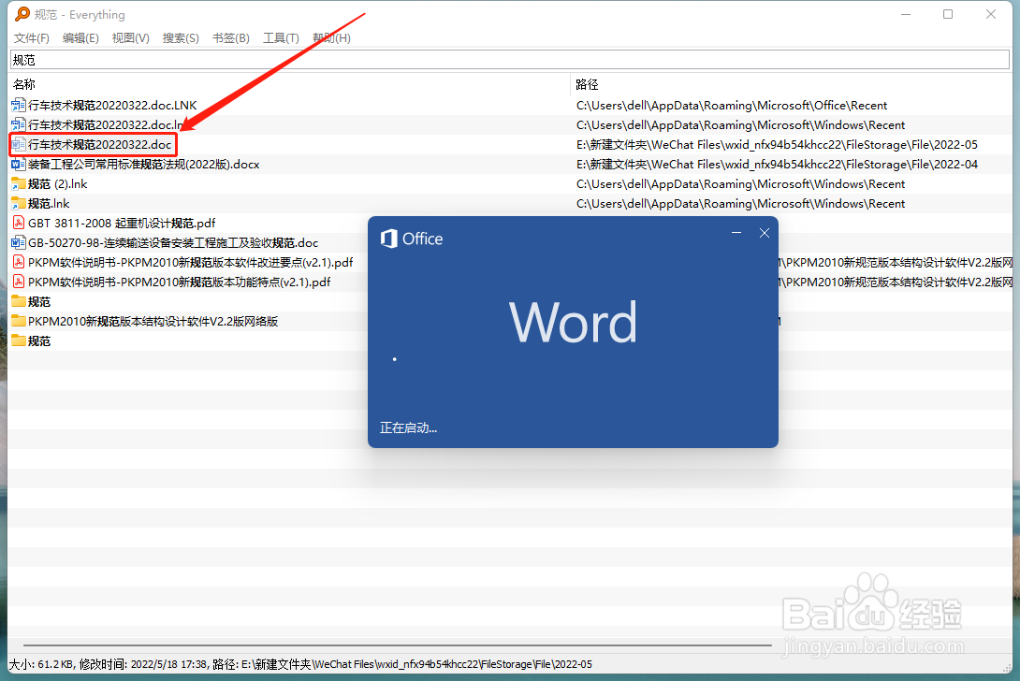1020x681 pixels.
Task: Click the horizontal scrollbar at the bottom of results
Action: point(398,645)
